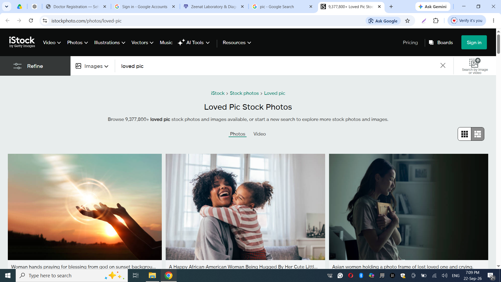Click the Verify it's you profile chip

pyautogui.click(x=467, y=21)
